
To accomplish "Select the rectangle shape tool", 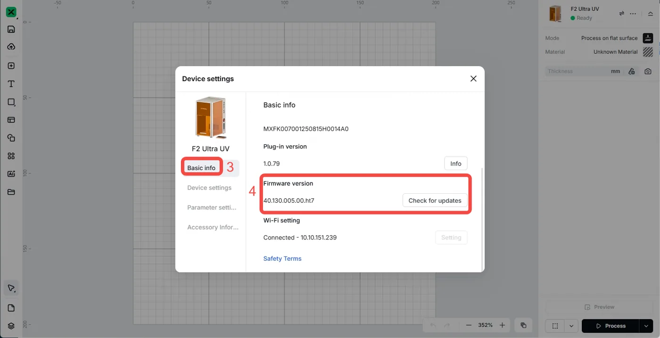I will (11, 102).
